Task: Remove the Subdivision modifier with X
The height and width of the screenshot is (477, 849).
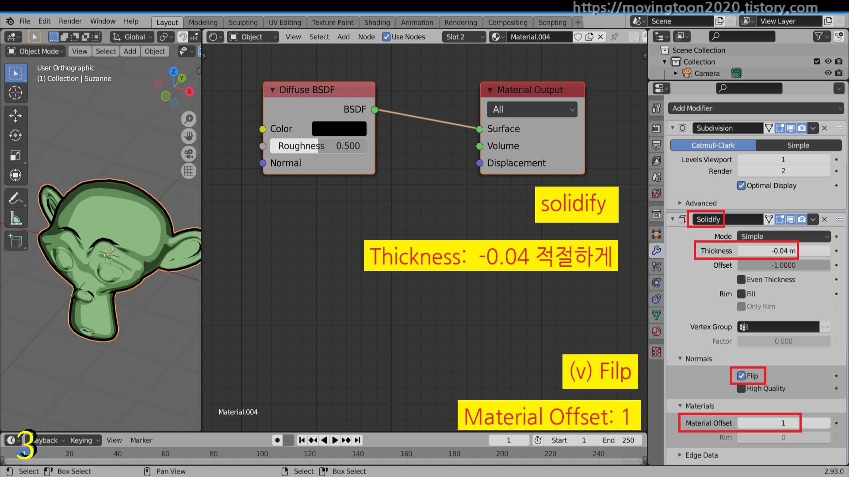Action: pyautogui.click(x=824, y=128)
